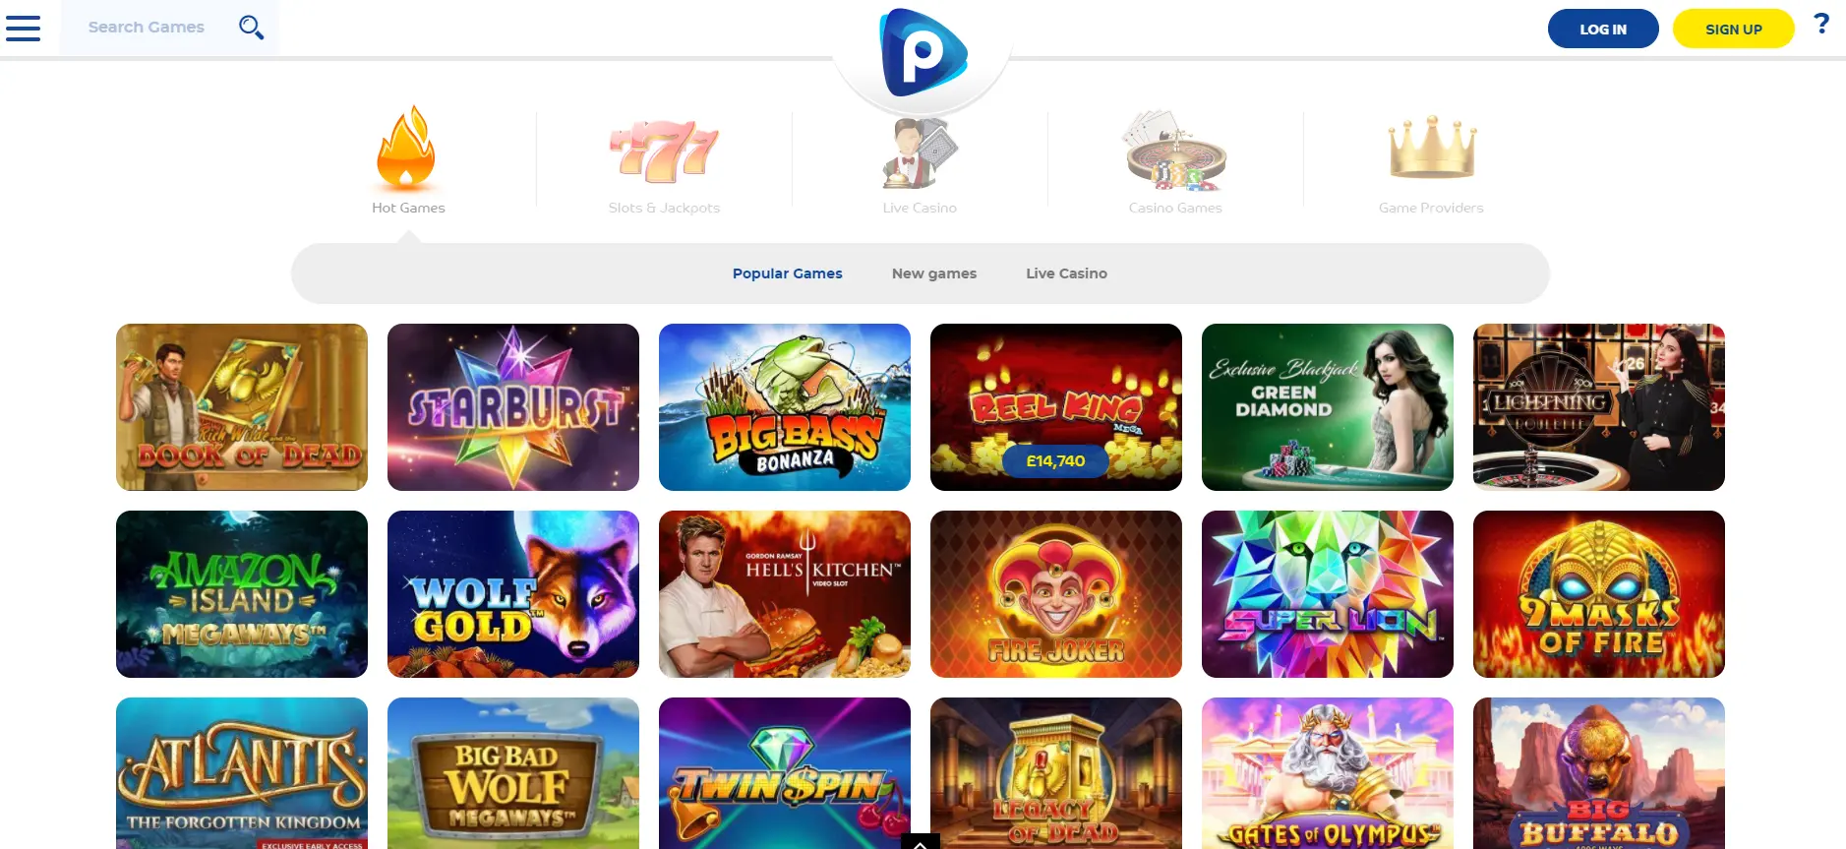Click the site logo at top center
This screenshot has width=1846, height=849.
923,52
